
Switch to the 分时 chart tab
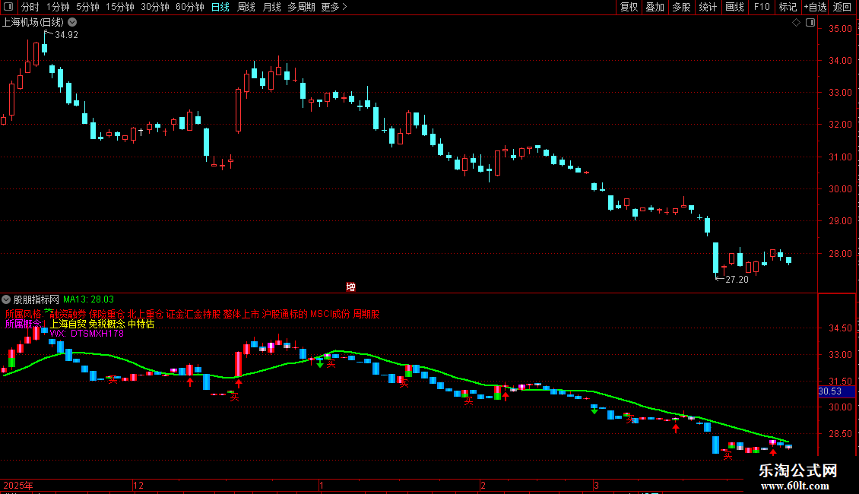pyautogui.click(x=30, y=7)
